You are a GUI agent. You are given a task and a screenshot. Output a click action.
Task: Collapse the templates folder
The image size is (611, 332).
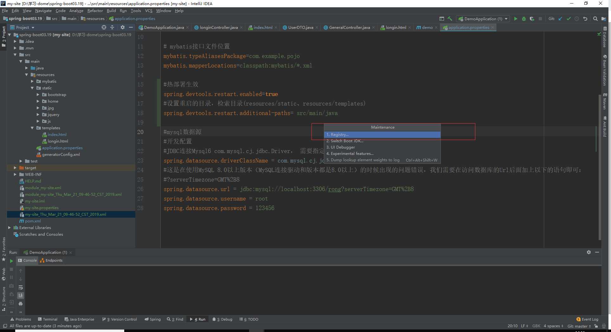tap(32, 128)
